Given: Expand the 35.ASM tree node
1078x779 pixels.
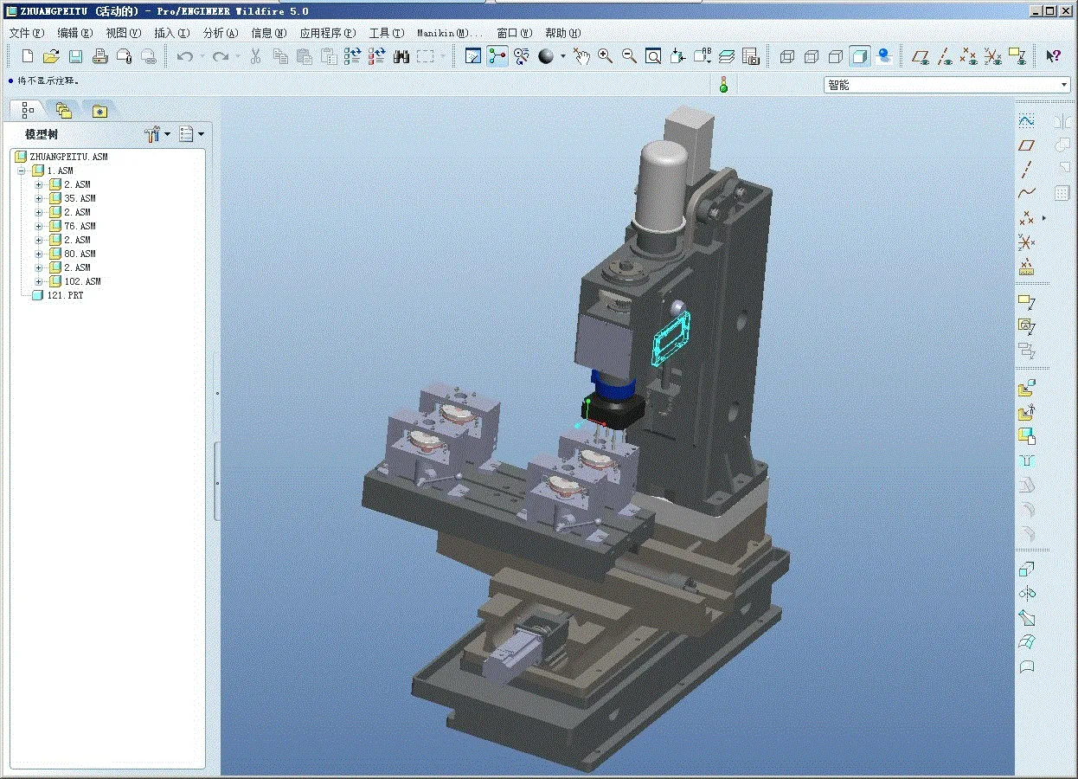Looking at the screenshot, I should [39, 198].
